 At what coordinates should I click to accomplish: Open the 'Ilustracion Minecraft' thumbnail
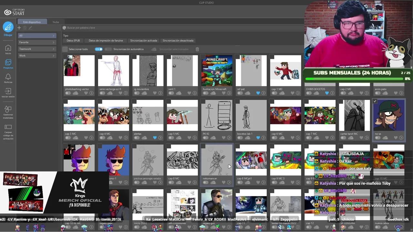[217, 71]
